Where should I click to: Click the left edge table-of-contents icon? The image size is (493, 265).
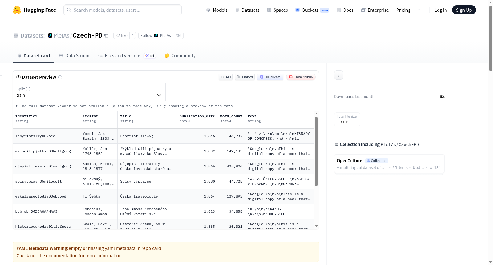pos(1,74)
